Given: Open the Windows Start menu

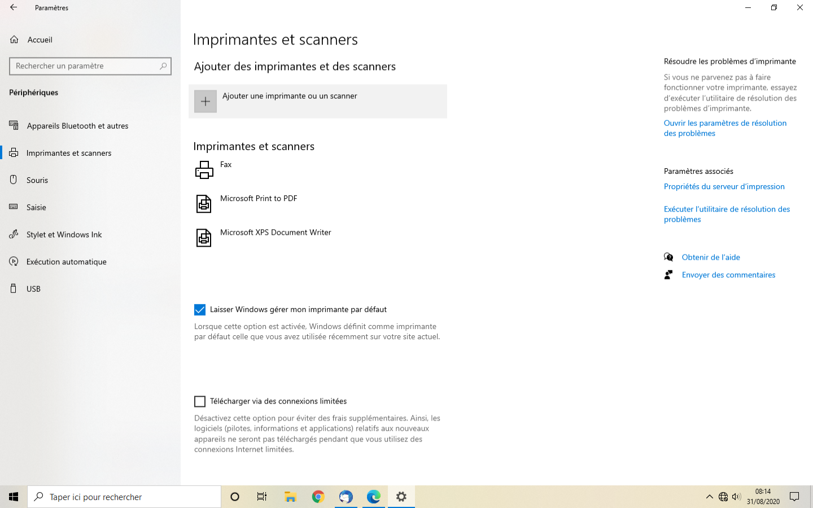Looking at the screenshot, I should [14, 497].
